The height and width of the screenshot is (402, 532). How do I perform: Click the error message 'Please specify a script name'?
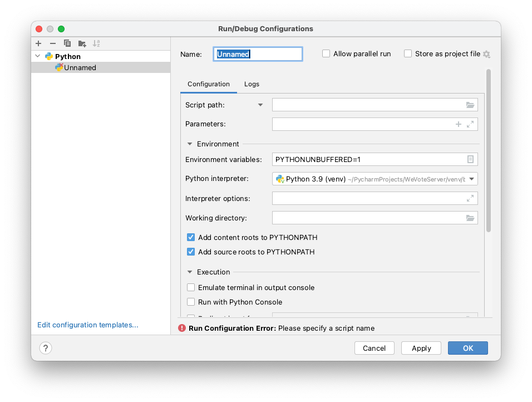[x=327, y=329]
